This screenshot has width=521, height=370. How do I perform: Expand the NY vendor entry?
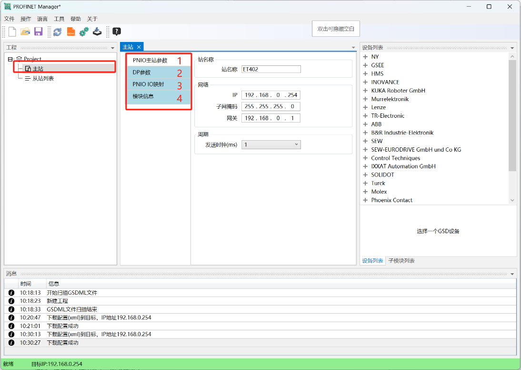point(365,57)
